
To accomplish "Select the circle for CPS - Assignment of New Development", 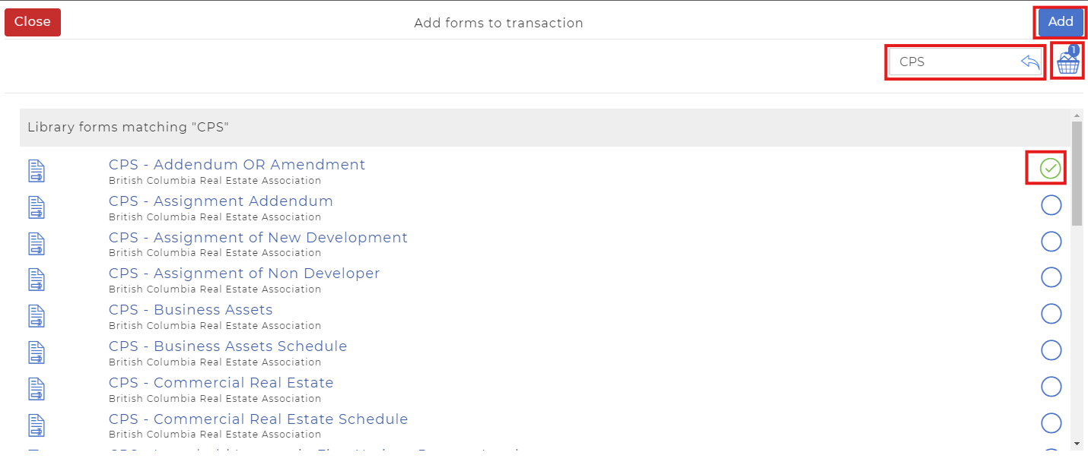I will point(1051,241).
